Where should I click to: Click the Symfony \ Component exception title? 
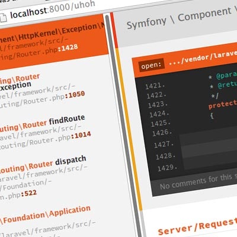coord(182,17)
